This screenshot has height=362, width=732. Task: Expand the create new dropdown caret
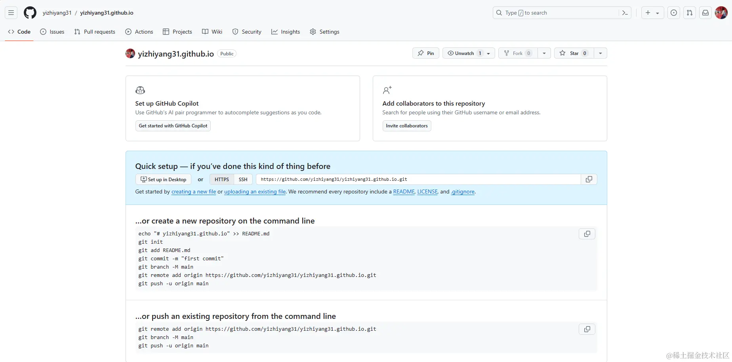tap(658, 13)
